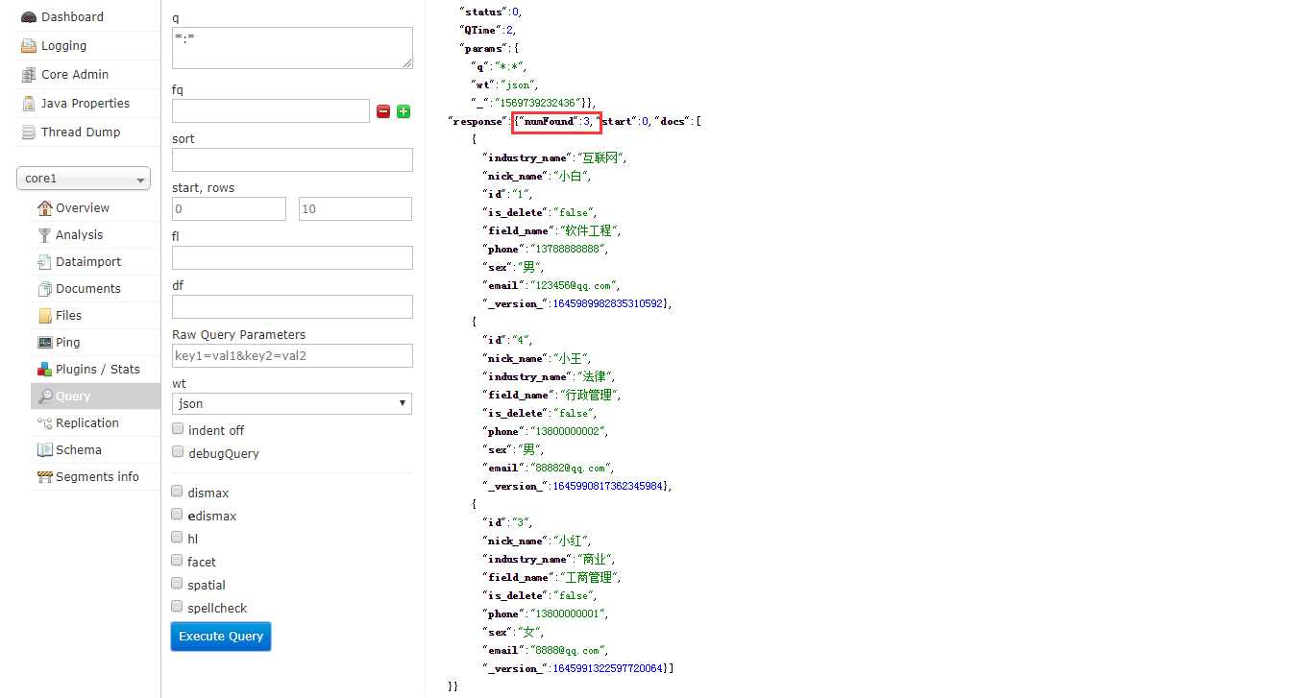The width and height of the screenshot is (1297, 698).
Task: Open the Dataimport link
Action: tap(88, 262)
